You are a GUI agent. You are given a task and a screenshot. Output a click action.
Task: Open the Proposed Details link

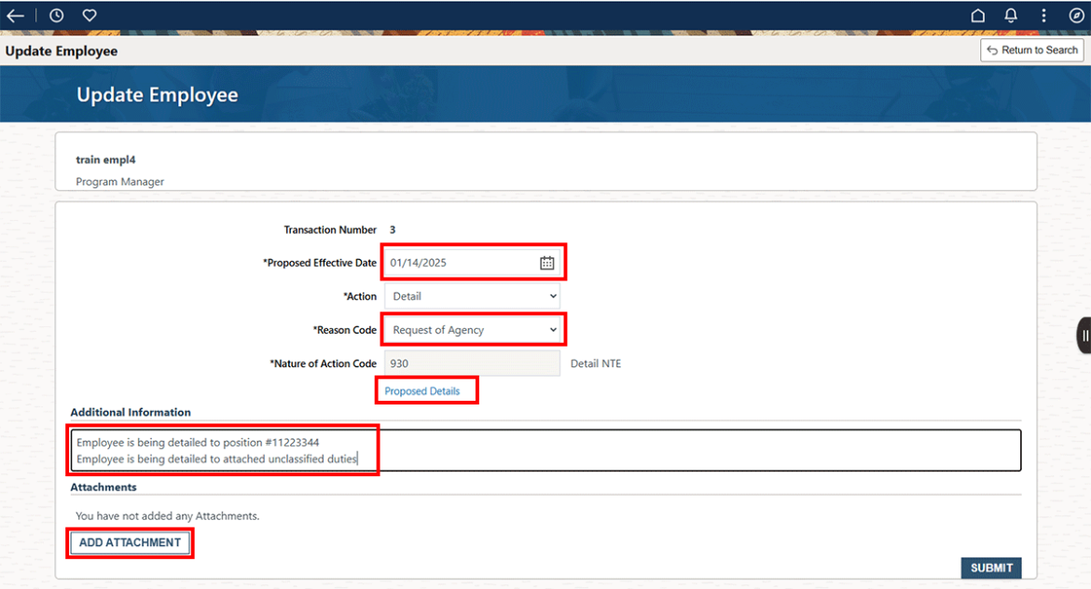[425, 390]
